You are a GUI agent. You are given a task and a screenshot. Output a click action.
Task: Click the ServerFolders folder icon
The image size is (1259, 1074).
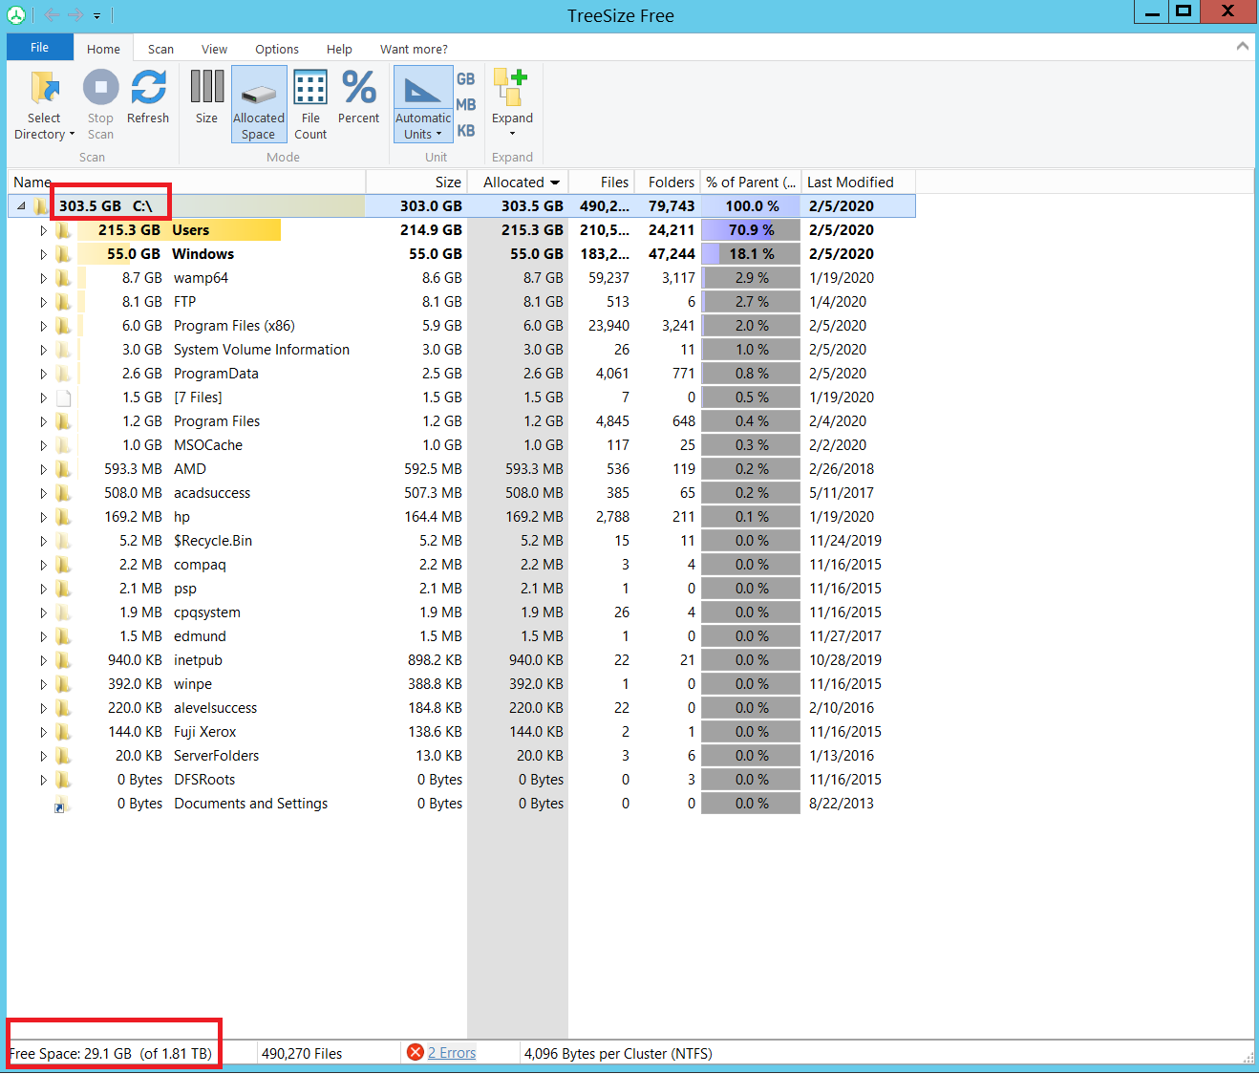point(63,756)
